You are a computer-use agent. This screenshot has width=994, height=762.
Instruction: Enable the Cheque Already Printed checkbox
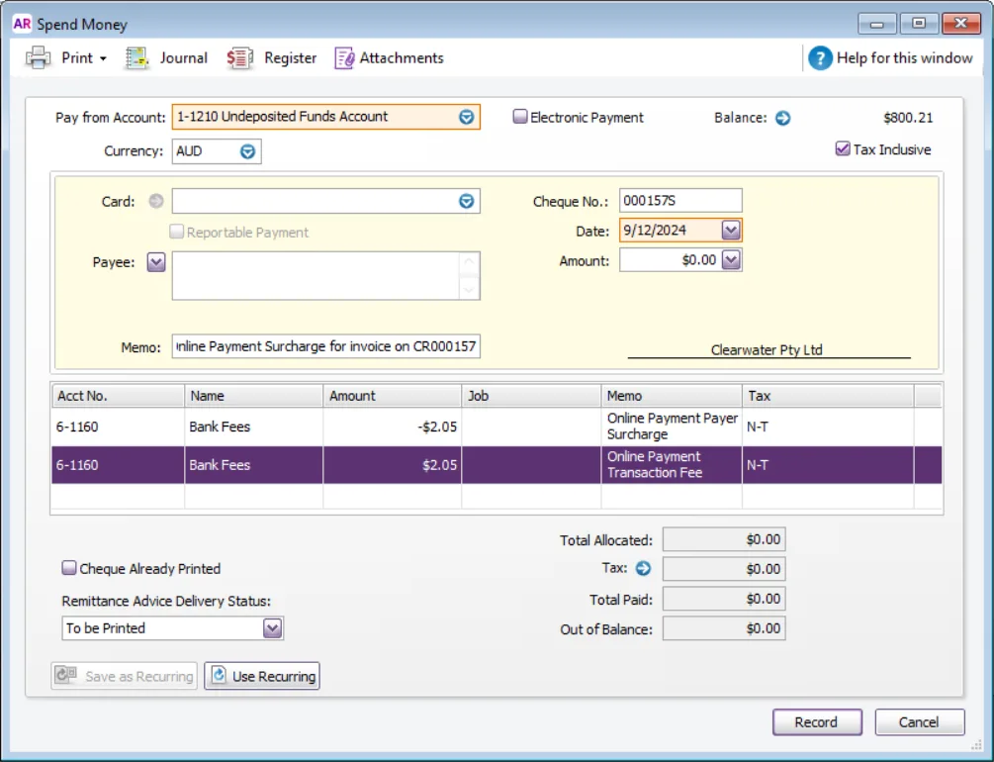coord(69,568)
